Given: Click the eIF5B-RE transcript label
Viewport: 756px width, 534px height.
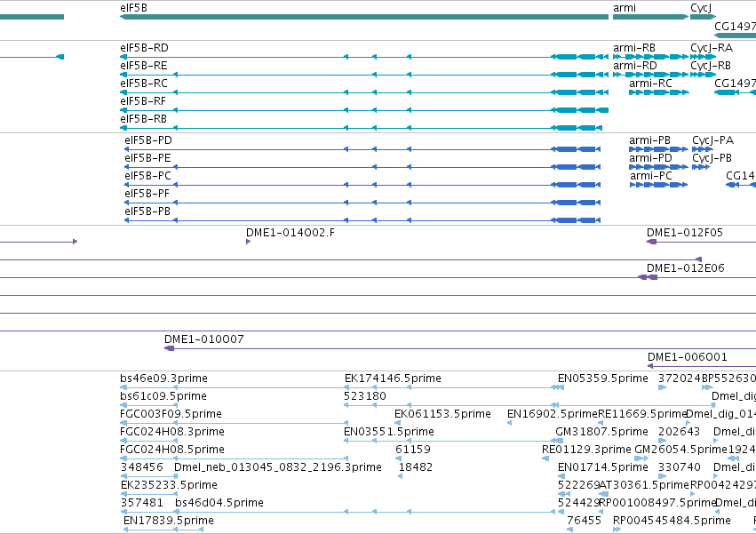Looking at the screenshot, I should (x=144, y=66).
